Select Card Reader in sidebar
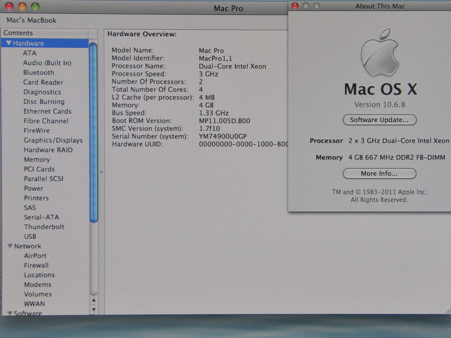The width and height of the screenshot is (451, 338). point(43,82)
